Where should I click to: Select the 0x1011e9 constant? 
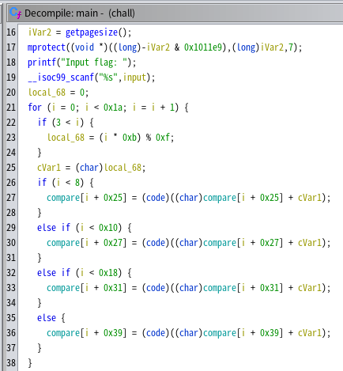click(203, 47)
